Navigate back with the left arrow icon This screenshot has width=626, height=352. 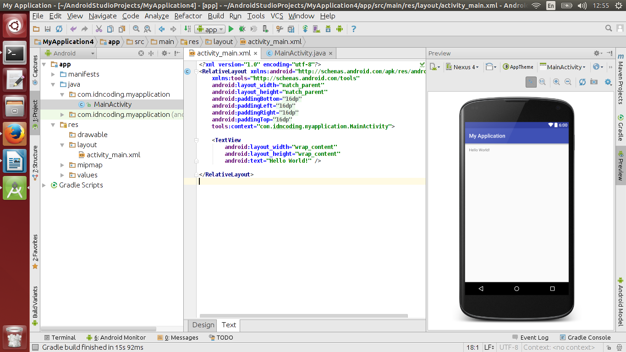click(162, 29)
